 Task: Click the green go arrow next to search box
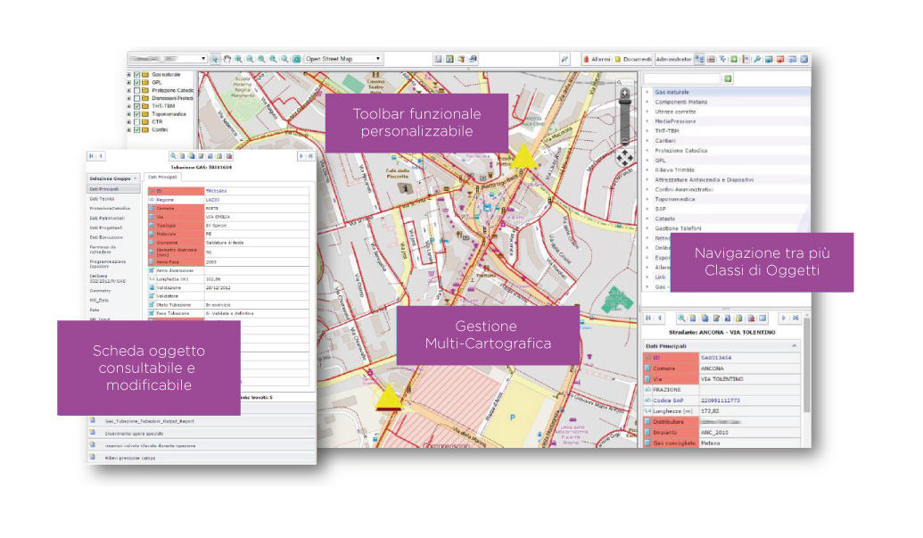click(x=729, y=79)
